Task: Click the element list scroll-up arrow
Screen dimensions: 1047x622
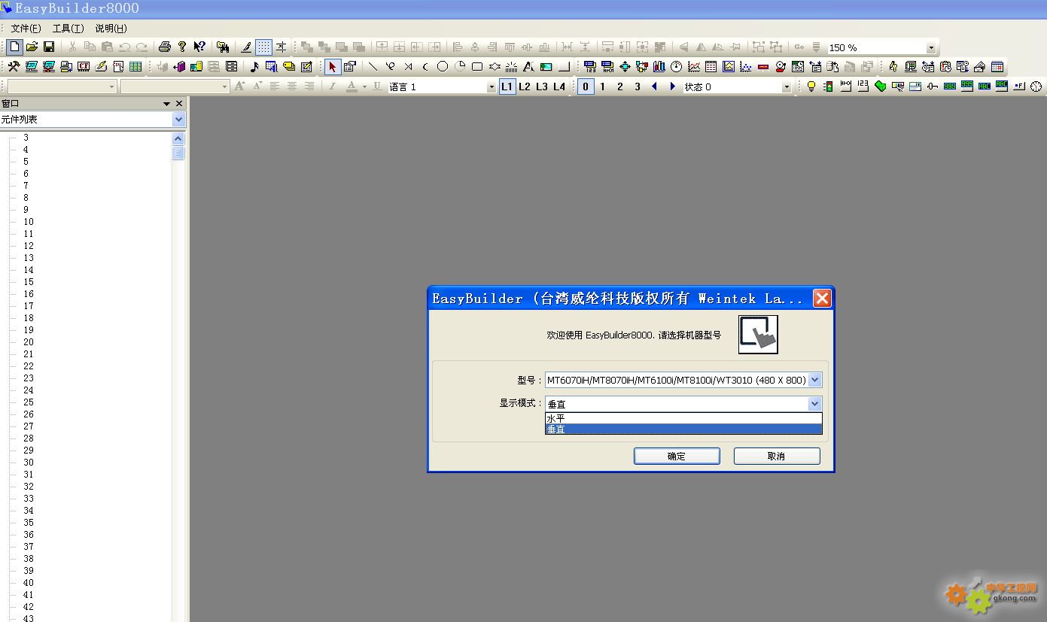Action: (178, 138)
